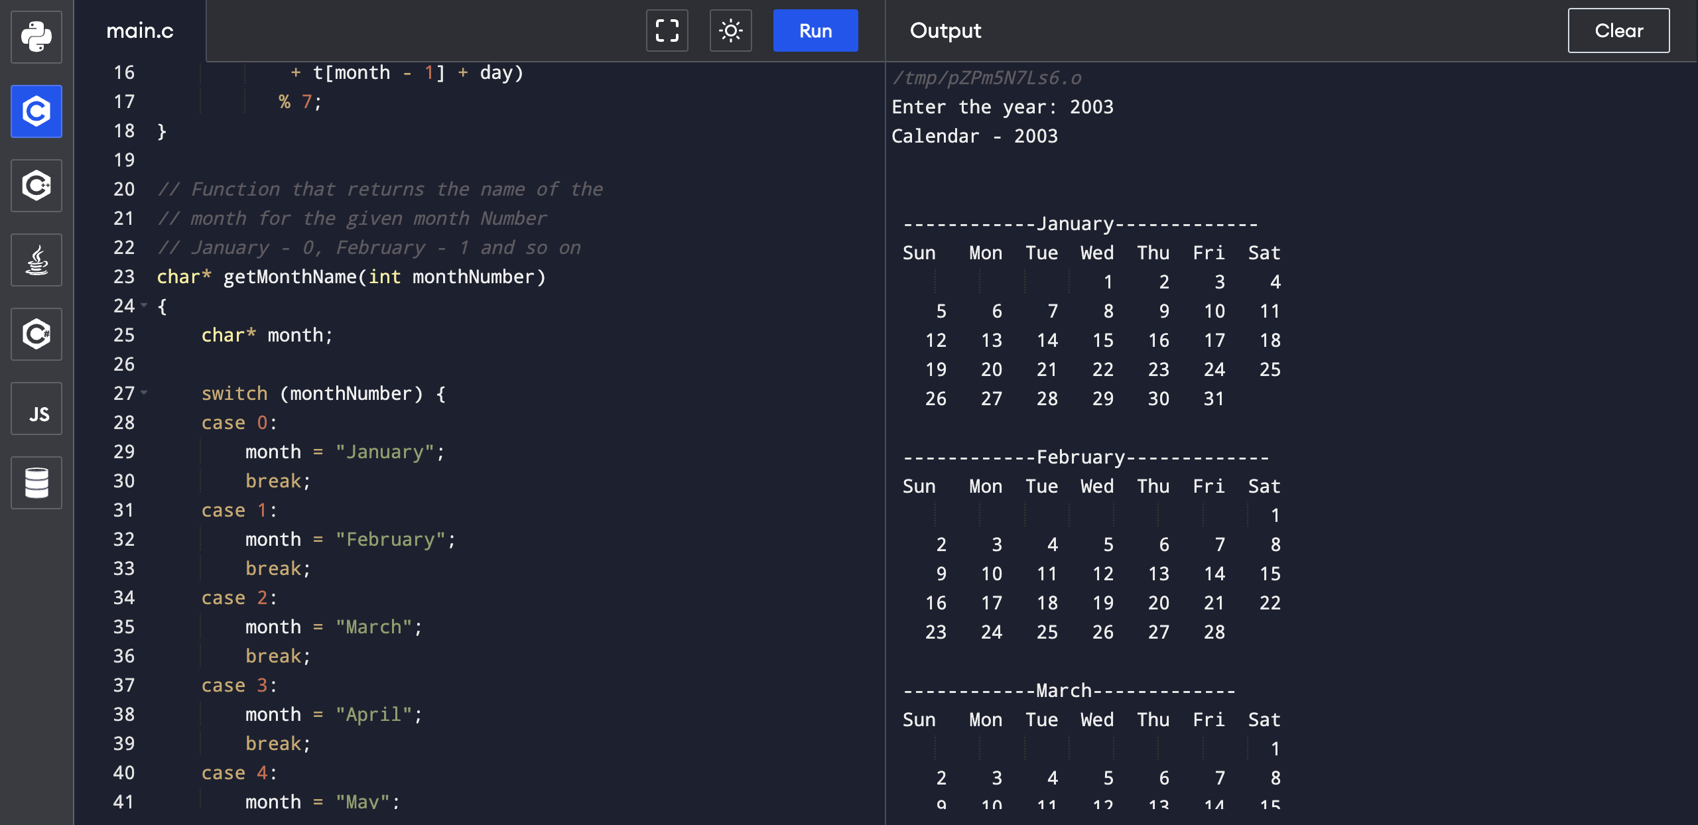Open the Java compiler icon

tap(36, 260)
